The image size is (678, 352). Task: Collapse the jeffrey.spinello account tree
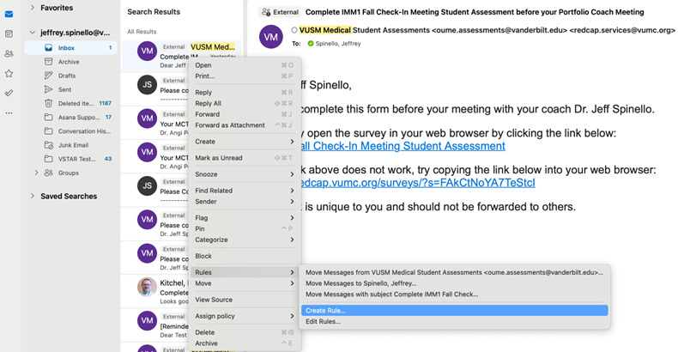33,33
